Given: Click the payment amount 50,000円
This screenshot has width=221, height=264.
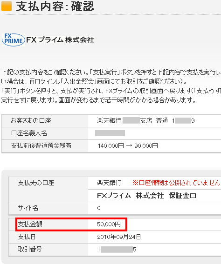Looking at the screenshot, I should (109, 224).
